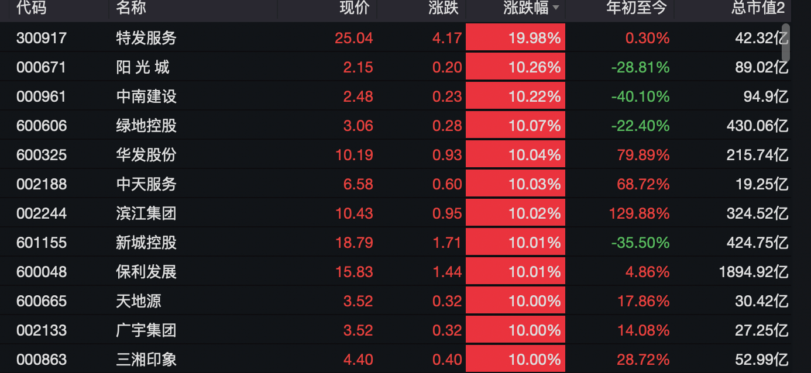Select the 特发服务 stock row
The width and height of the screenshot is (811, 373).
point(146,38)
